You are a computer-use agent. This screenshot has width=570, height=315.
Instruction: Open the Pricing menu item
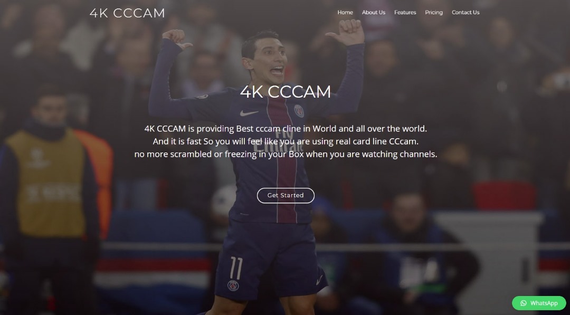tap(434, 12)
